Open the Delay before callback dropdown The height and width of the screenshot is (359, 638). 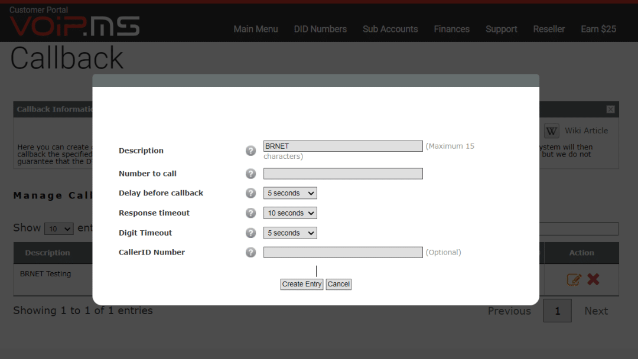point(290,193)
